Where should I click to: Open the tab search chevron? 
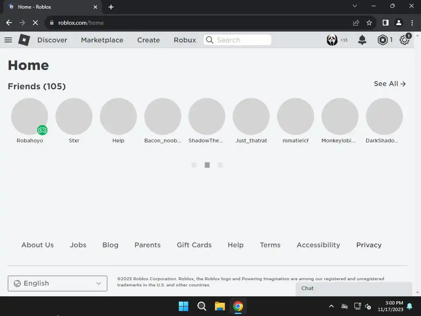click(355, 6)
